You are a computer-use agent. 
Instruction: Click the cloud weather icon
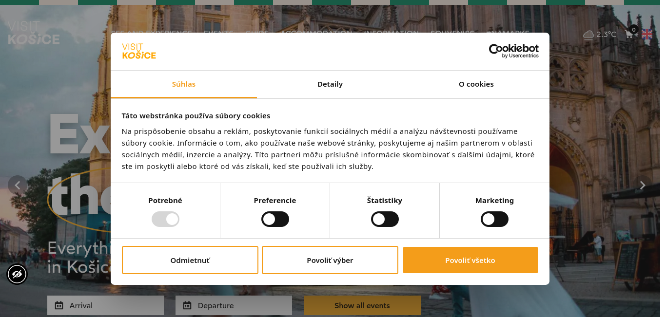[x=588, y=35]
